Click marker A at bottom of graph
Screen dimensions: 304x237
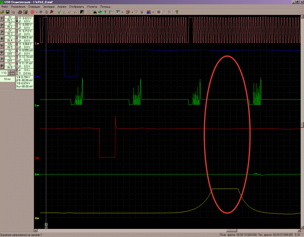[x=46, y=227]
